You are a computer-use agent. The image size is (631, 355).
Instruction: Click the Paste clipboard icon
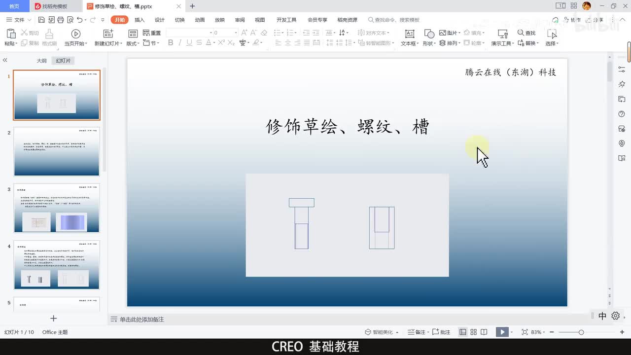click(x=10, y=34)
